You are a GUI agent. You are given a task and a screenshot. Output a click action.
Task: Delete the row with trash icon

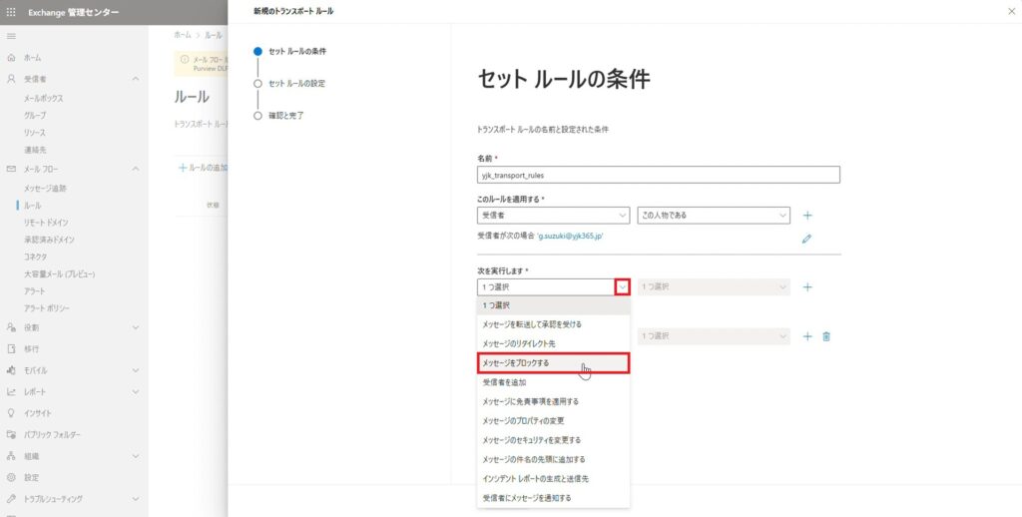pyautogui.click(x=826, y=336)
